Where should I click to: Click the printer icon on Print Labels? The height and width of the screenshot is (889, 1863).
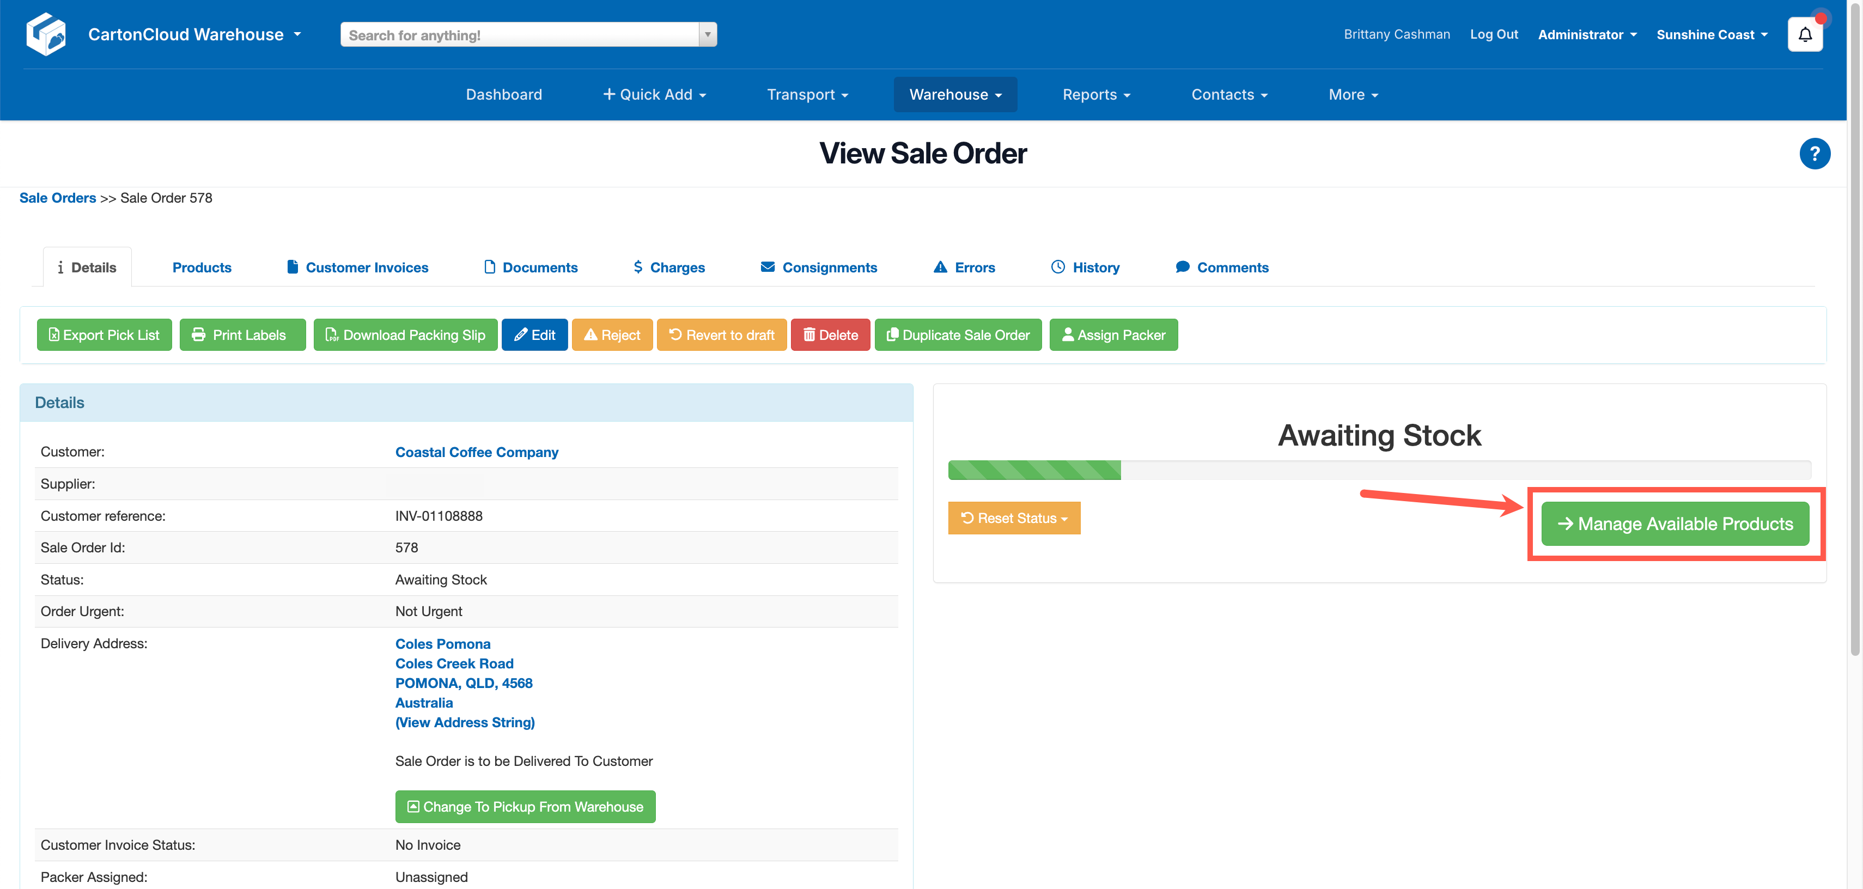[x=199, y=334]
